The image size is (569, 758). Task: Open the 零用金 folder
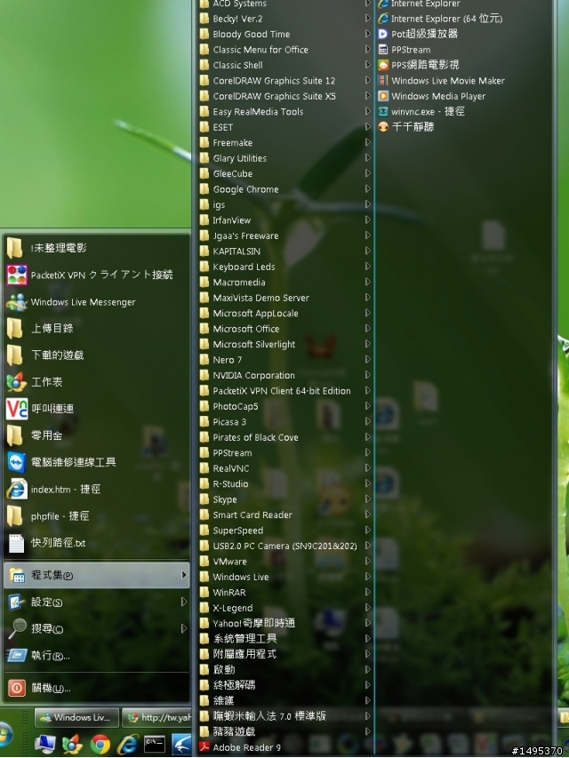tap(97, 435)
